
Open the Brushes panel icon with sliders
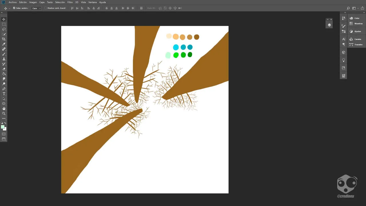[343, 31]
